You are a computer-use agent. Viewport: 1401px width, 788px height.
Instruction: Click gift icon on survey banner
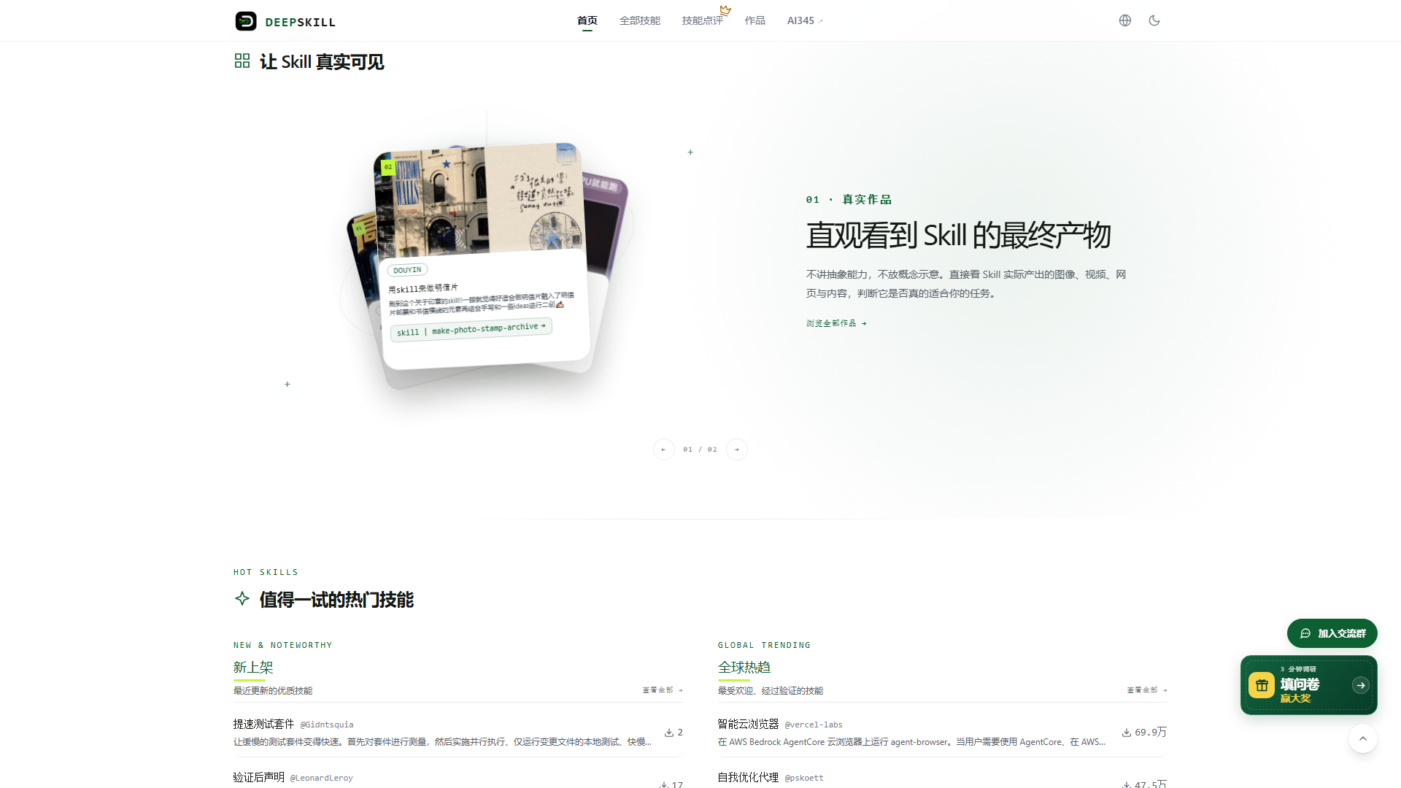pyautogui.click(x=1262, y=685)
